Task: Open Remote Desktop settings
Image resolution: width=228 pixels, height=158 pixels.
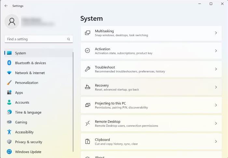Action: point(151,124)
